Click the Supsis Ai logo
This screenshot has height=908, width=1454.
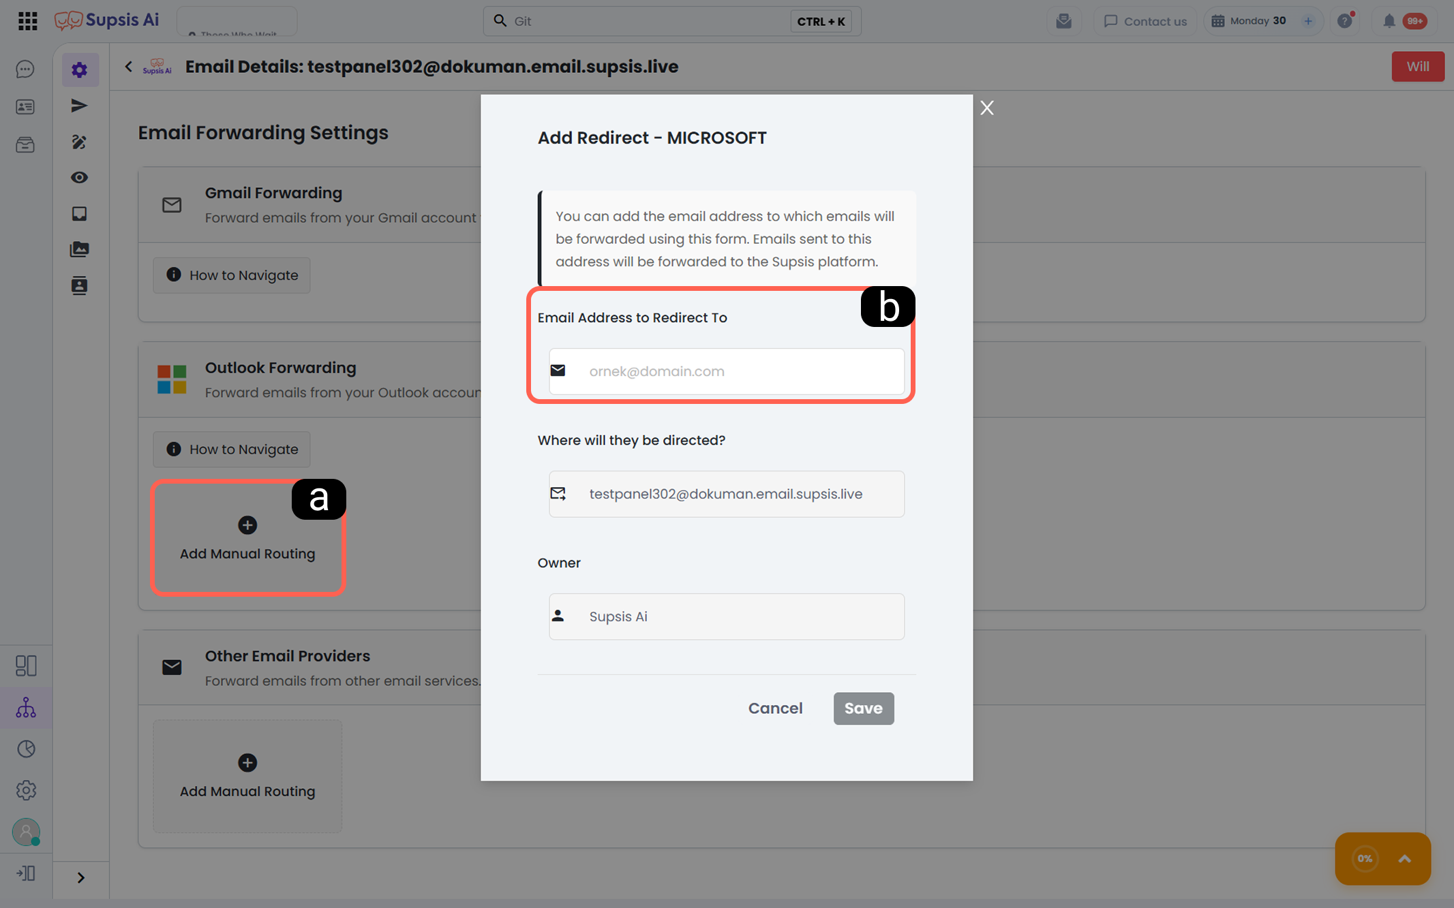point(107,20)
